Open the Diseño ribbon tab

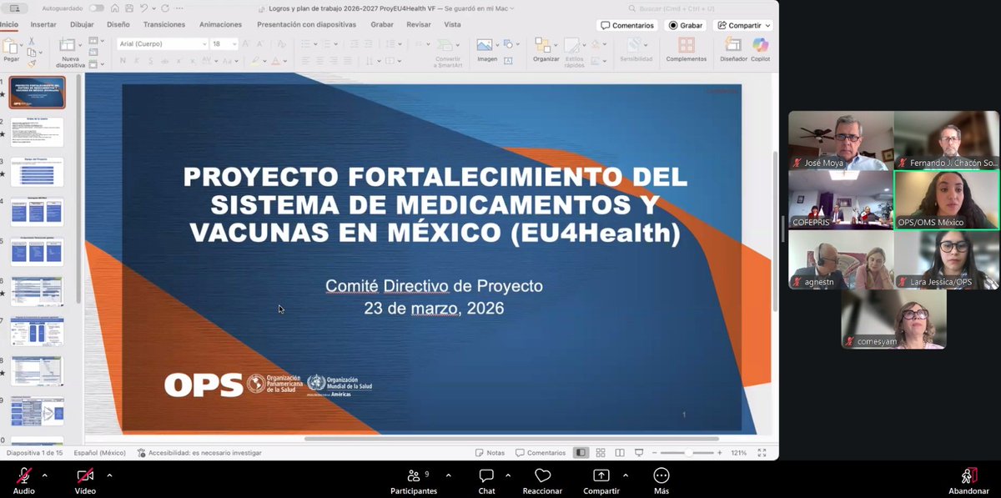pos(118,24)
